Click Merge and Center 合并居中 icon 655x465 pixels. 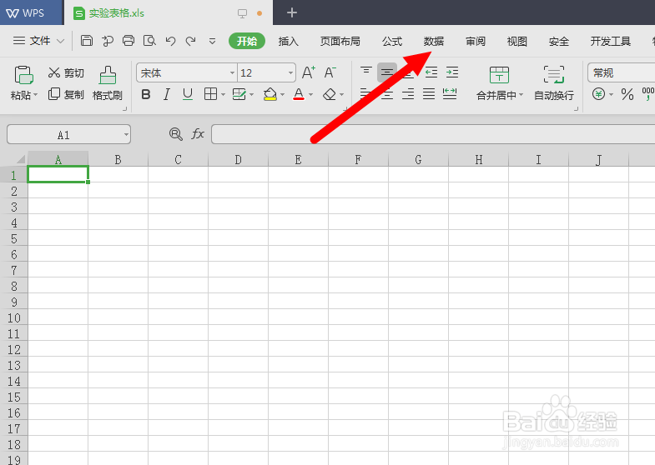pos(499,75)
